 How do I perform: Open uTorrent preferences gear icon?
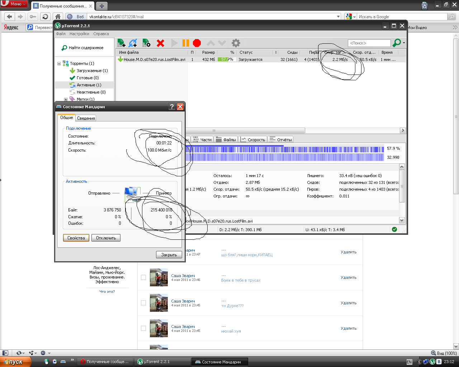pos(236,43)
